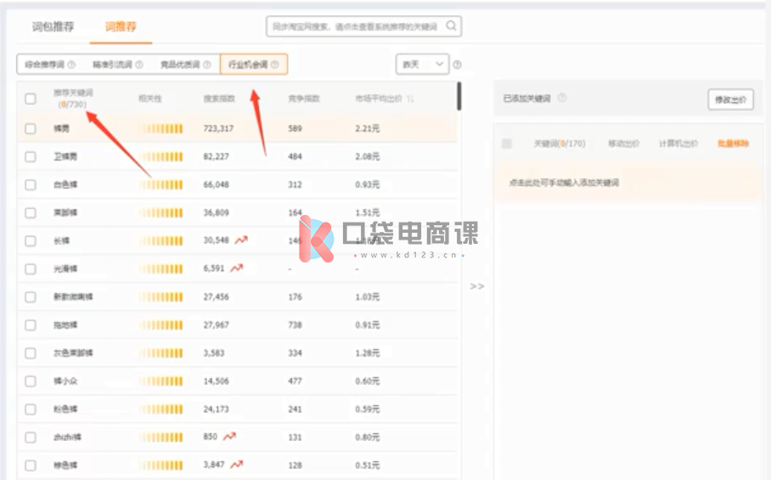Screen dimensions: 771x480
Task: Tick the checkbox on the 6,591 row
Action: click(31, 268)
